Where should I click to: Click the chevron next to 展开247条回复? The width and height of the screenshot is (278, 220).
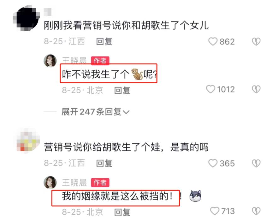pyautogui.click(x=126, y=112)
